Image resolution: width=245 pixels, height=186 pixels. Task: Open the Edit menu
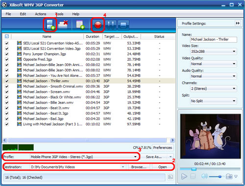pyautogui.click(x=23, y=14)
